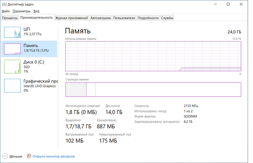The height and width of the screenshot is (163, 253).
Task: Open the Подробности tab
Action: (x=148, y=18)
